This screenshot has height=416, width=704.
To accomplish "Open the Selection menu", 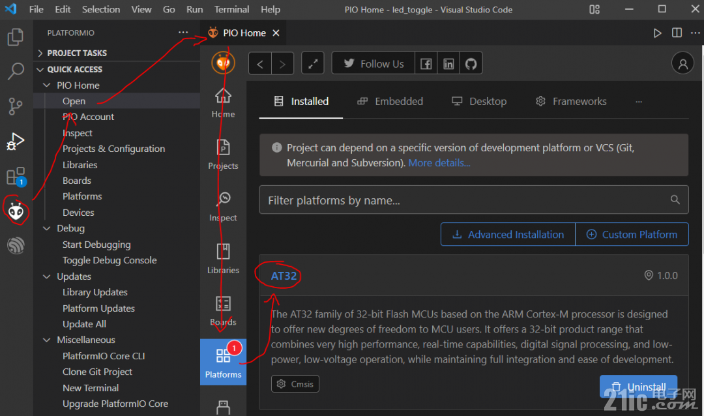I will (x=101, y=9).
